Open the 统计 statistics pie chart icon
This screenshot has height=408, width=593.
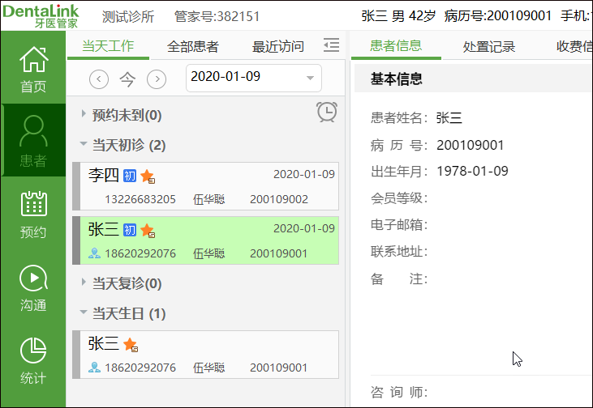click(x=33, y=361)
